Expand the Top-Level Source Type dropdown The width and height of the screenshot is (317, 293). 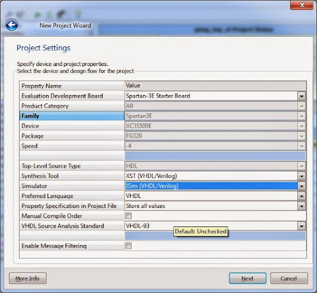pos(301,166)
